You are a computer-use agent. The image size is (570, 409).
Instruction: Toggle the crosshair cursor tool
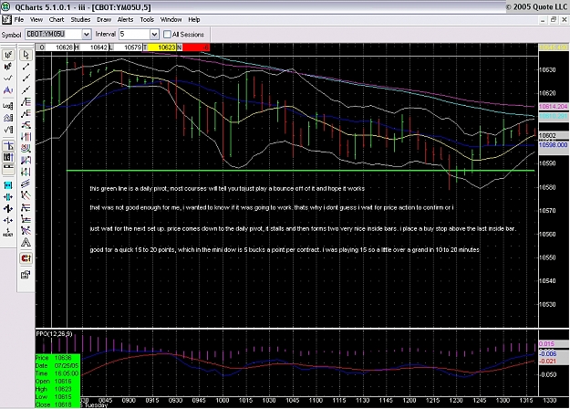[8, 146]
